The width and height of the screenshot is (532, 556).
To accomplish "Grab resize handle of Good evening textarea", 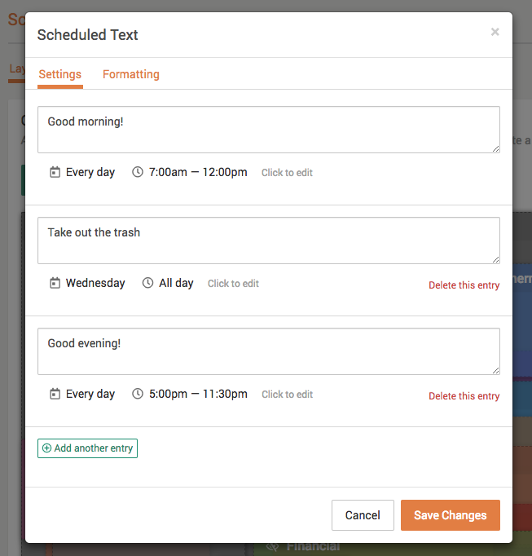I will 496,371.
